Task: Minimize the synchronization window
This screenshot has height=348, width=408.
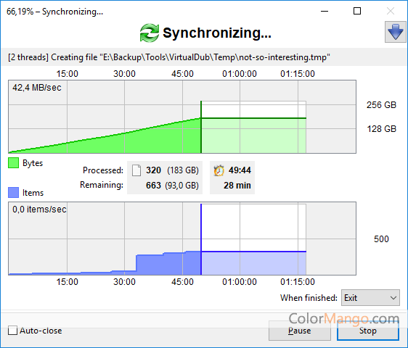Action: (x=325, y=11)
